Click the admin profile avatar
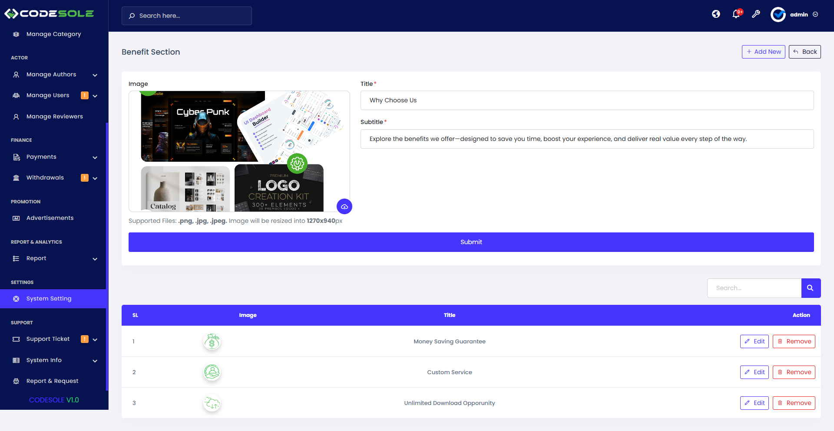Image resolution: width=834 pixels, height=431 pixels. 778,14
